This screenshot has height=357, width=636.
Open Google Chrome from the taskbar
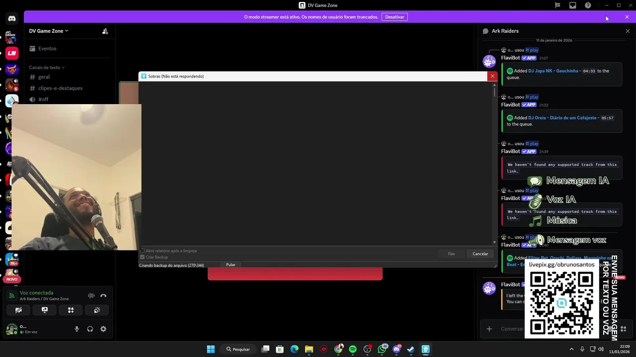pos(338,349)
